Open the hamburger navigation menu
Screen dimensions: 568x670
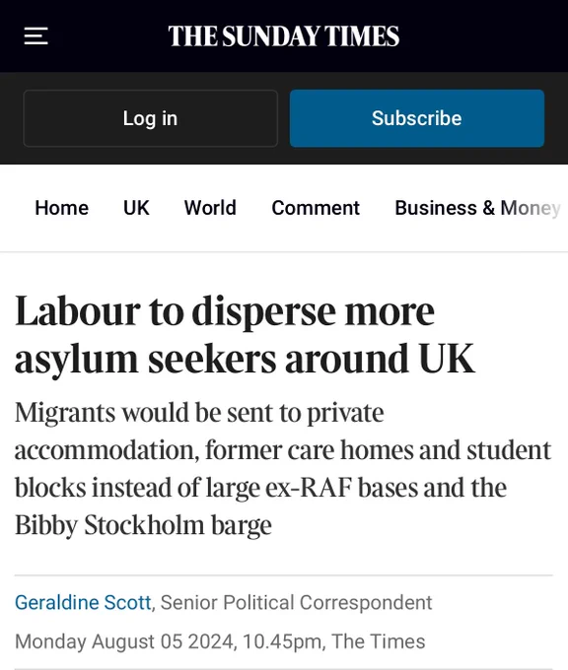(35, 35)
